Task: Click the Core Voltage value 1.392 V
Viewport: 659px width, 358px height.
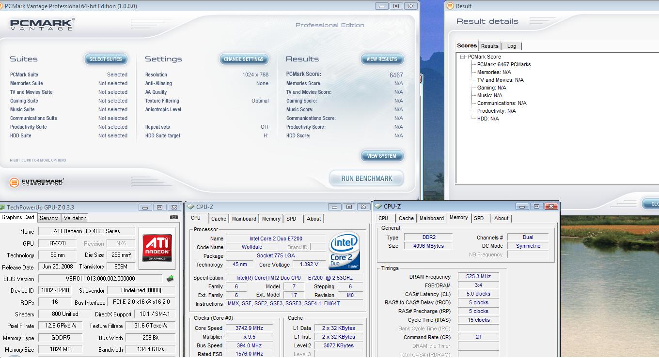Action: click(309, 264)
